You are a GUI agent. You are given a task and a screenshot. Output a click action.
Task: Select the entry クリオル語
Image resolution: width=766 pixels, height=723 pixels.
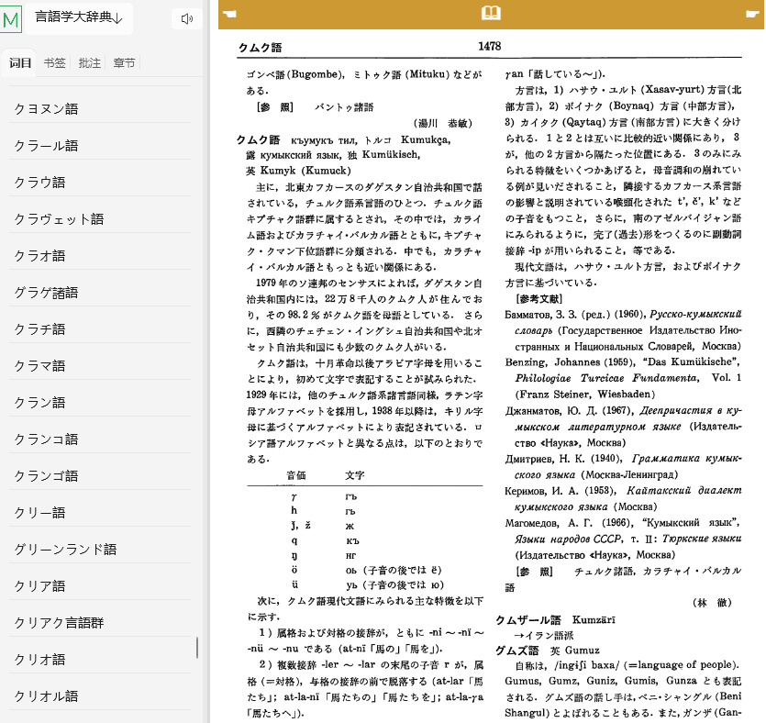pos(100,695)
